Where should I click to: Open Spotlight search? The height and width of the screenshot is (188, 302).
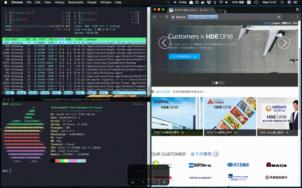pos(282,2)
